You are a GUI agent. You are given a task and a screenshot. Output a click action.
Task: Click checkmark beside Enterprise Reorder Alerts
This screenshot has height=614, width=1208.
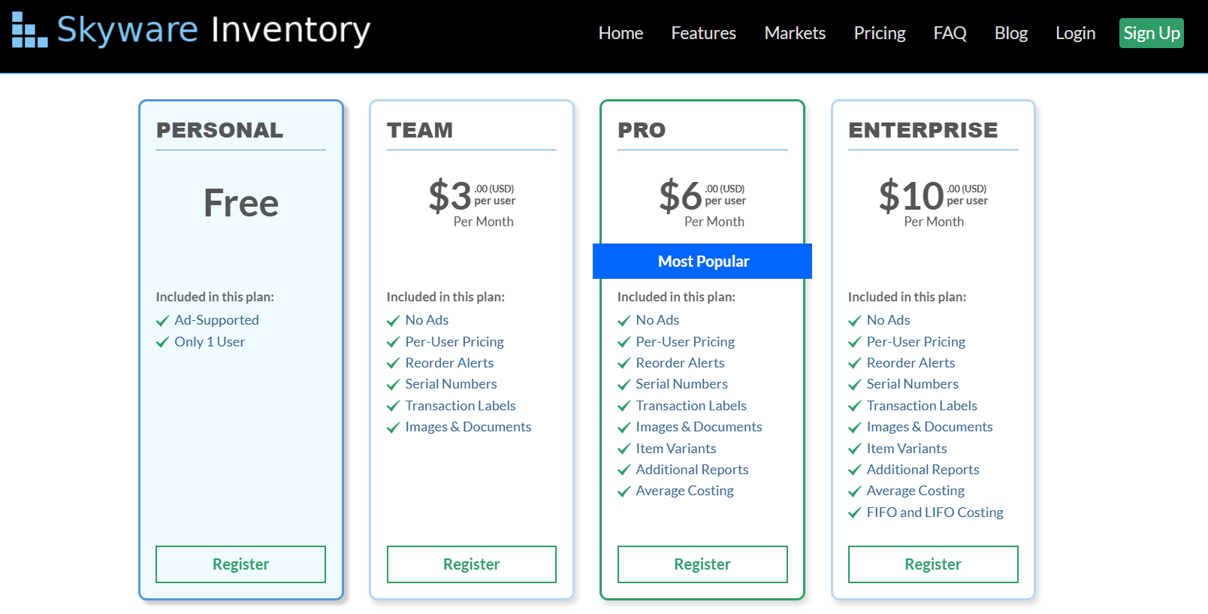[854, 364]
